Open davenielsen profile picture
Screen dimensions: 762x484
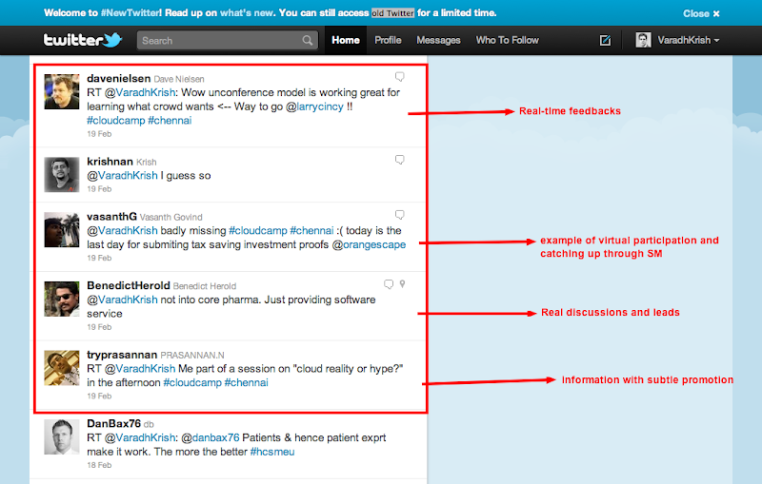click(62, 91)
